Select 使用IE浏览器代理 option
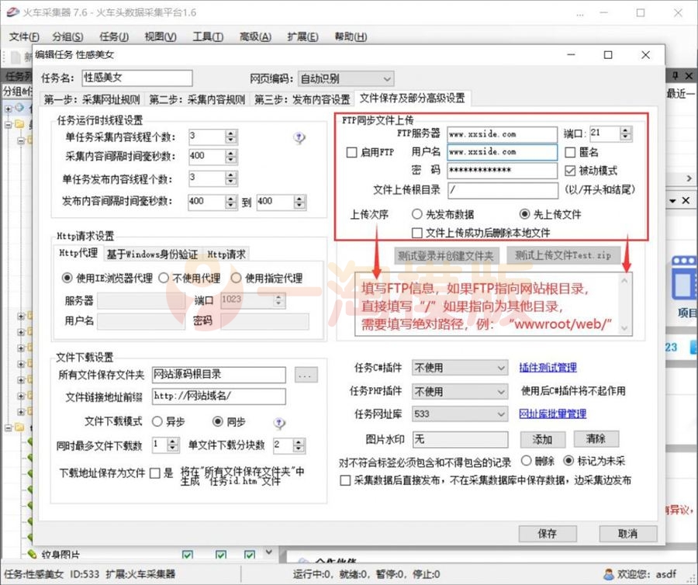The height and width of the screenshot is (585, 698). (67, 278)
